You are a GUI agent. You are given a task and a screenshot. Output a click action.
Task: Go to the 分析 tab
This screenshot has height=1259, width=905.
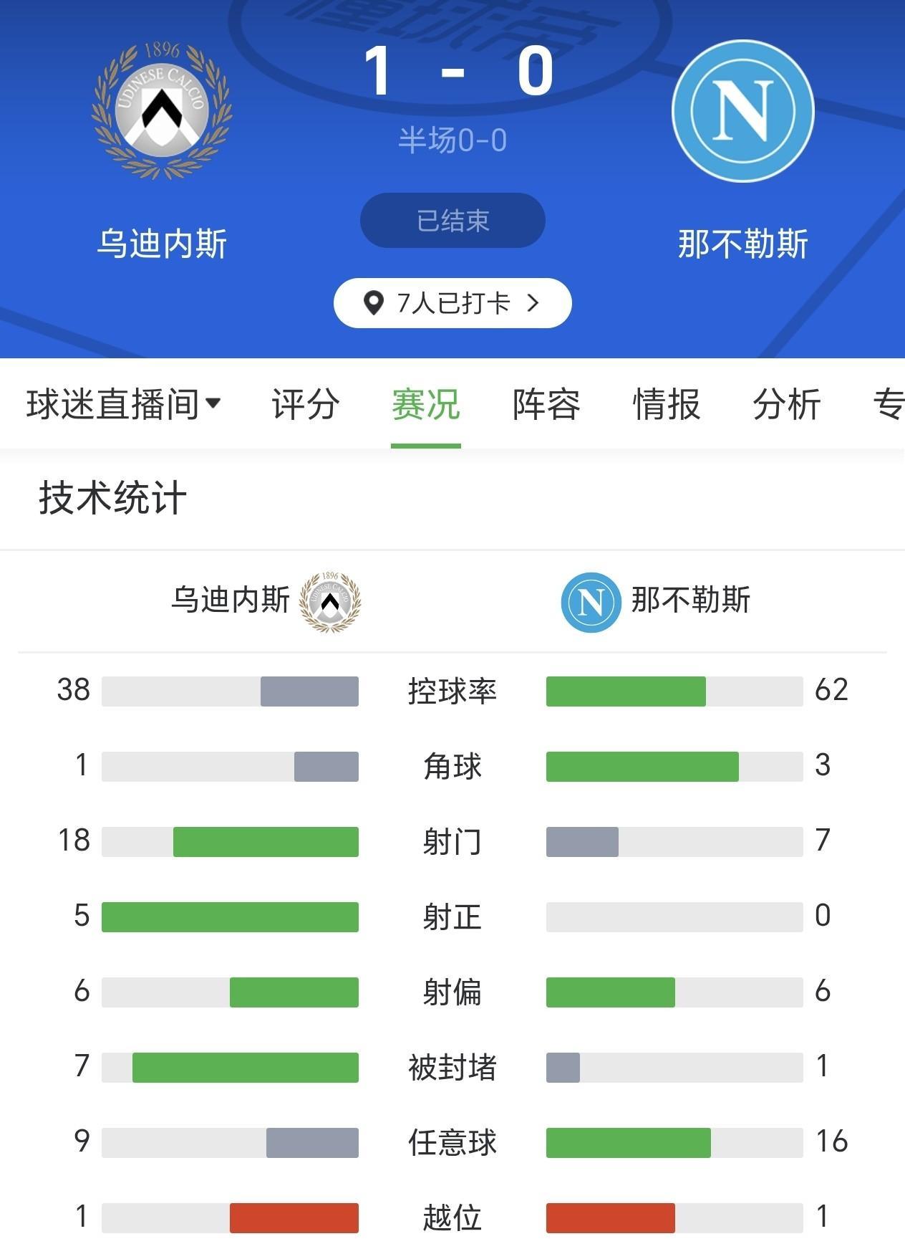click(787, 404)
